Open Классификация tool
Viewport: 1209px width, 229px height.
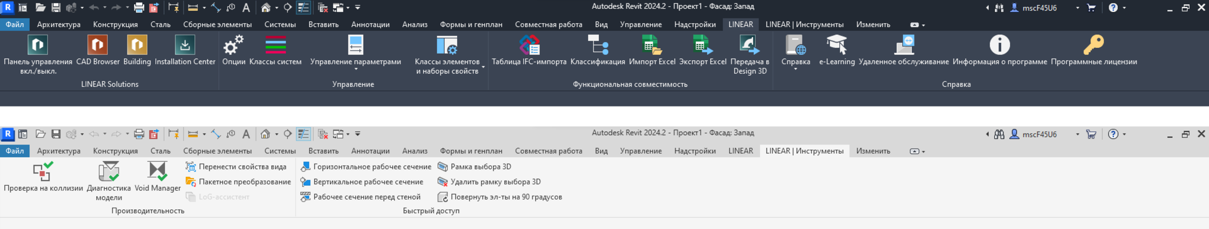(597, 50)
